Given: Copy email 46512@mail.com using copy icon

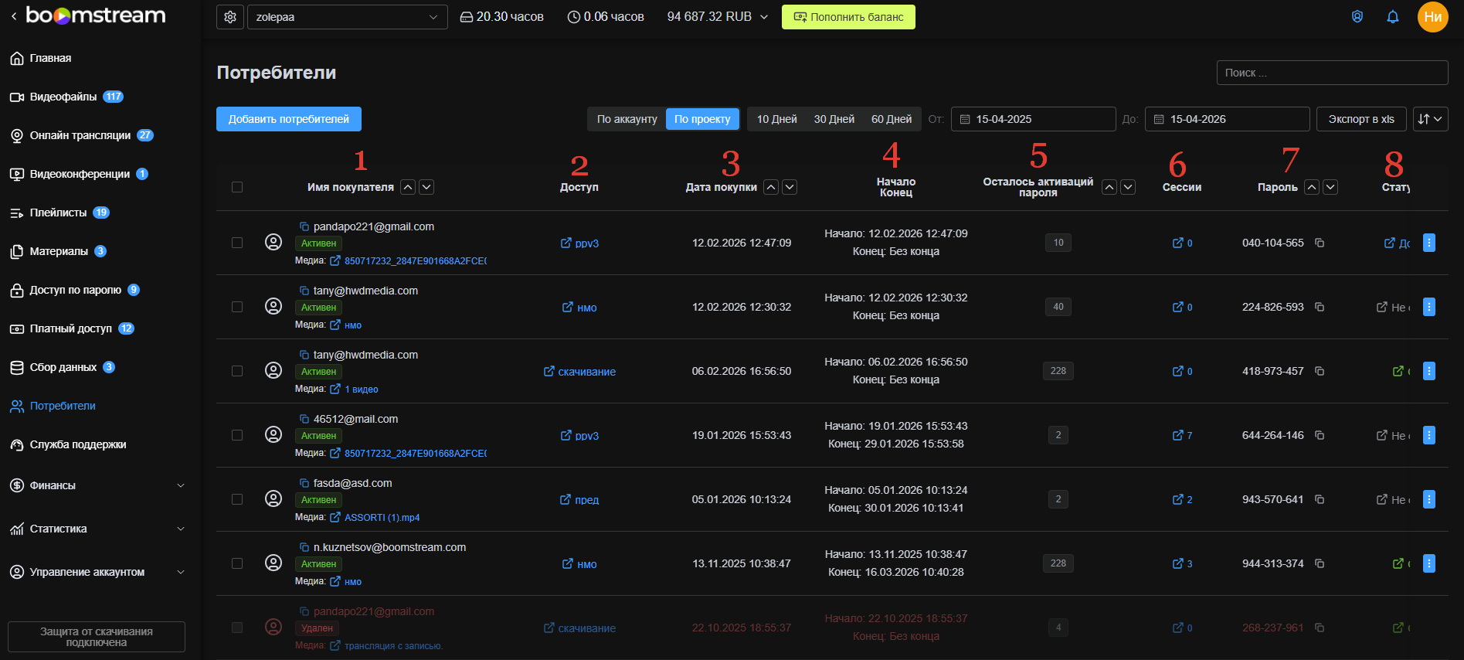Looking at the screenshot, I should (x=304, y=419).
